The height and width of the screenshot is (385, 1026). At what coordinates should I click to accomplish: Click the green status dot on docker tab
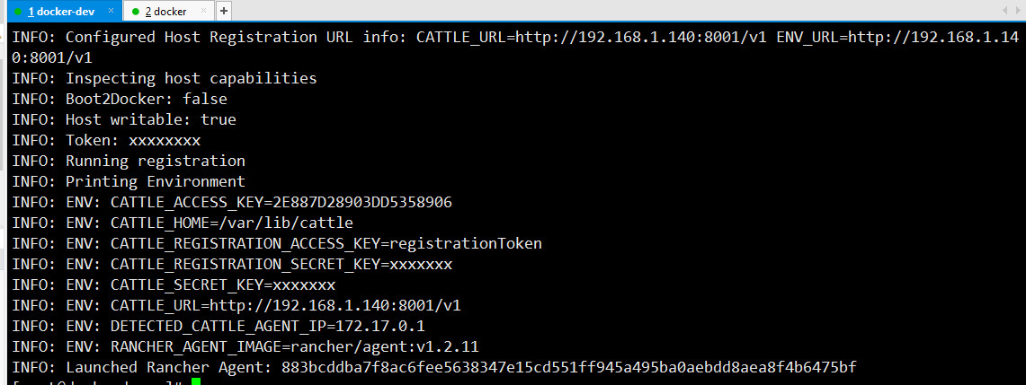click(136, 12)
